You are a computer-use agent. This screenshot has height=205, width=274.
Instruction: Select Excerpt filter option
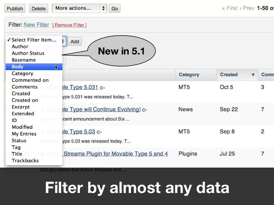(34, 107)
